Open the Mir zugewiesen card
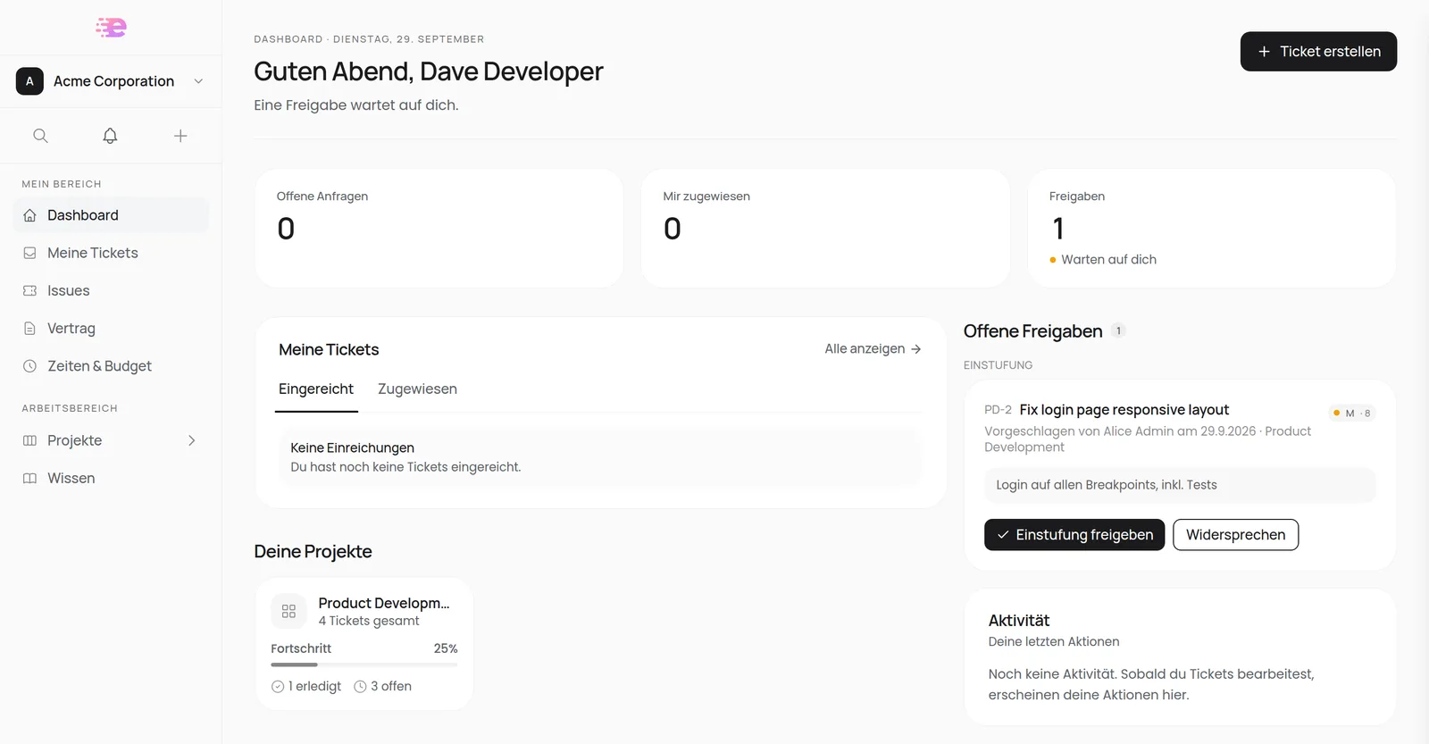 coord(825,228)
